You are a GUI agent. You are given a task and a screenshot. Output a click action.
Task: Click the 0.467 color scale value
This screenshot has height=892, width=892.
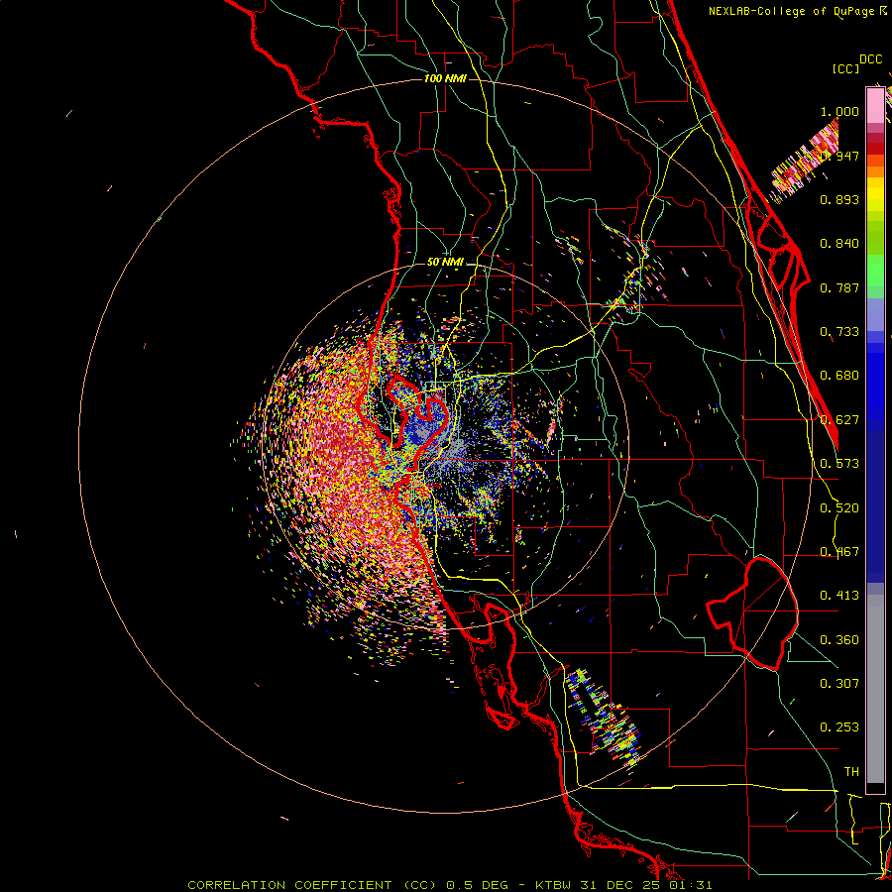tap(839, 552)
